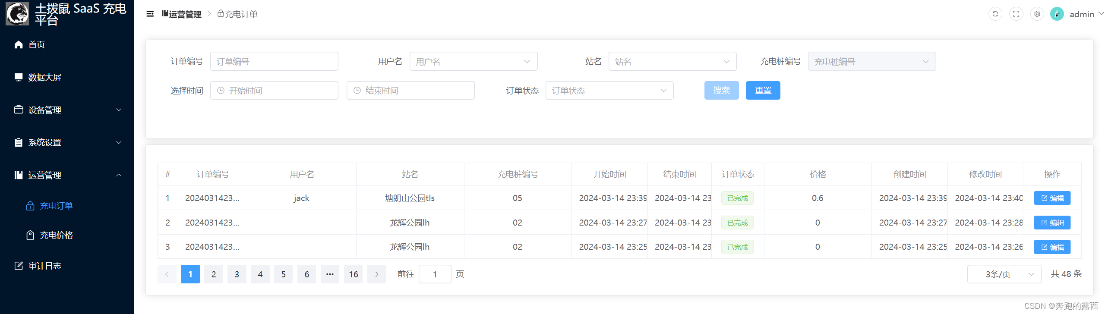Click the icon beside 运营管理 in sidebar

pos(19,175)
